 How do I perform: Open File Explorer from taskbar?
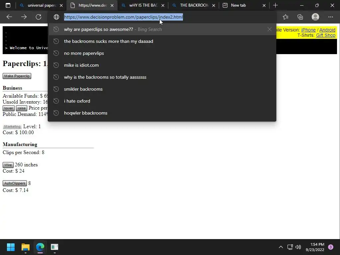tap(25, 247)
